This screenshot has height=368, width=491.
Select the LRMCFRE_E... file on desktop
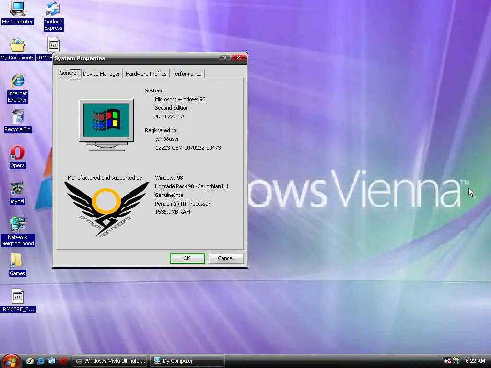click(x=18, y=301)
